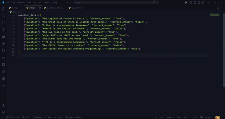Click the face icon before Python 3.10
This screenshot has height=119, width=225.
[202, 117]
